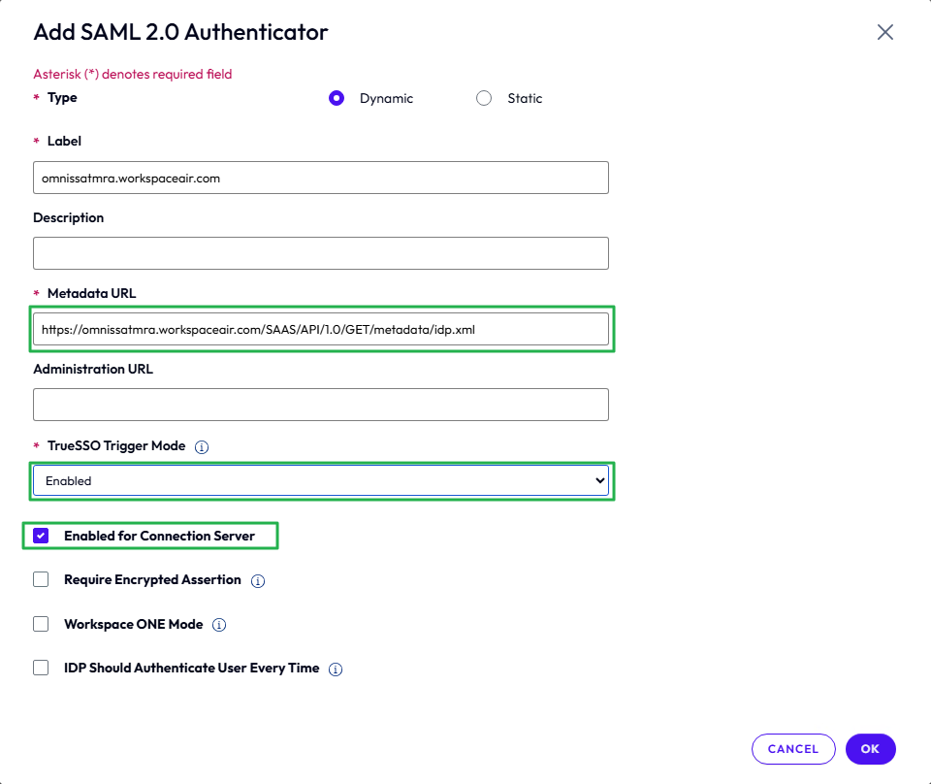This screenshot has width=931, height=784.
Task: Click info icon next to Require Encrypted Assertion
Action: click(258, 581)
